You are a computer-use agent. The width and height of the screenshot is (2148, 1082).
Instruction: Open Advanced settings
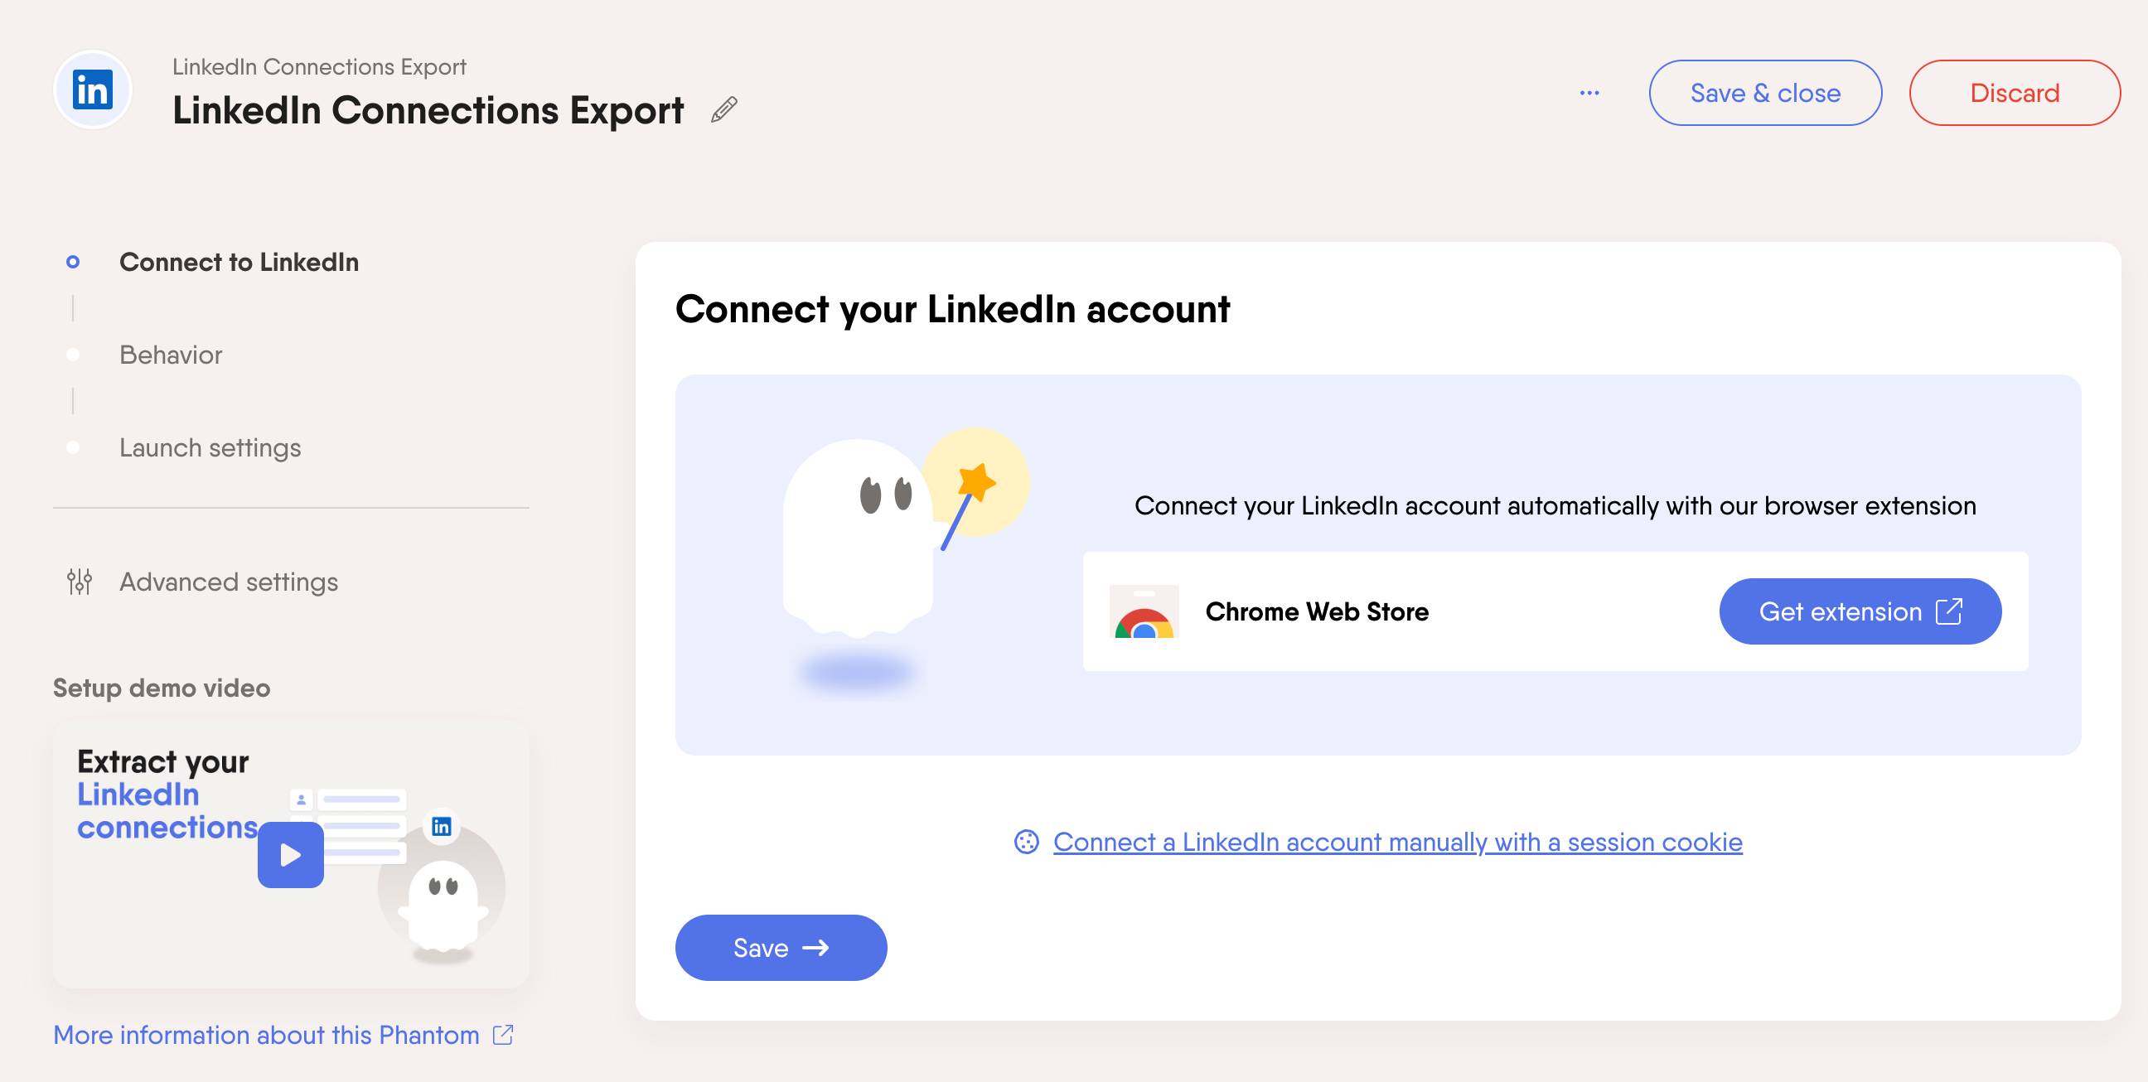[x=229, y=582]
